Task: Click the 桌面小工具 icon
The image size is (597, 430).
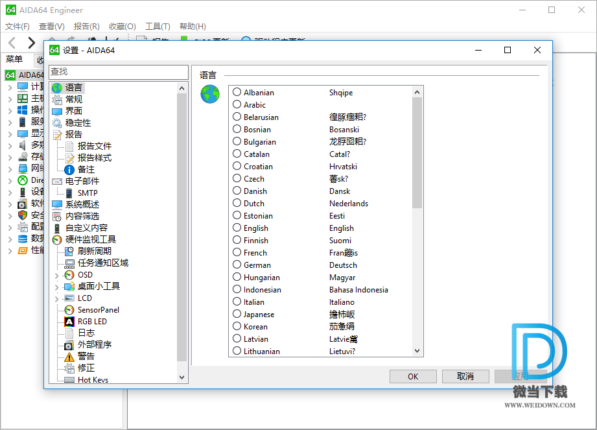Action: pyautogui.click(x=69, y=287)
